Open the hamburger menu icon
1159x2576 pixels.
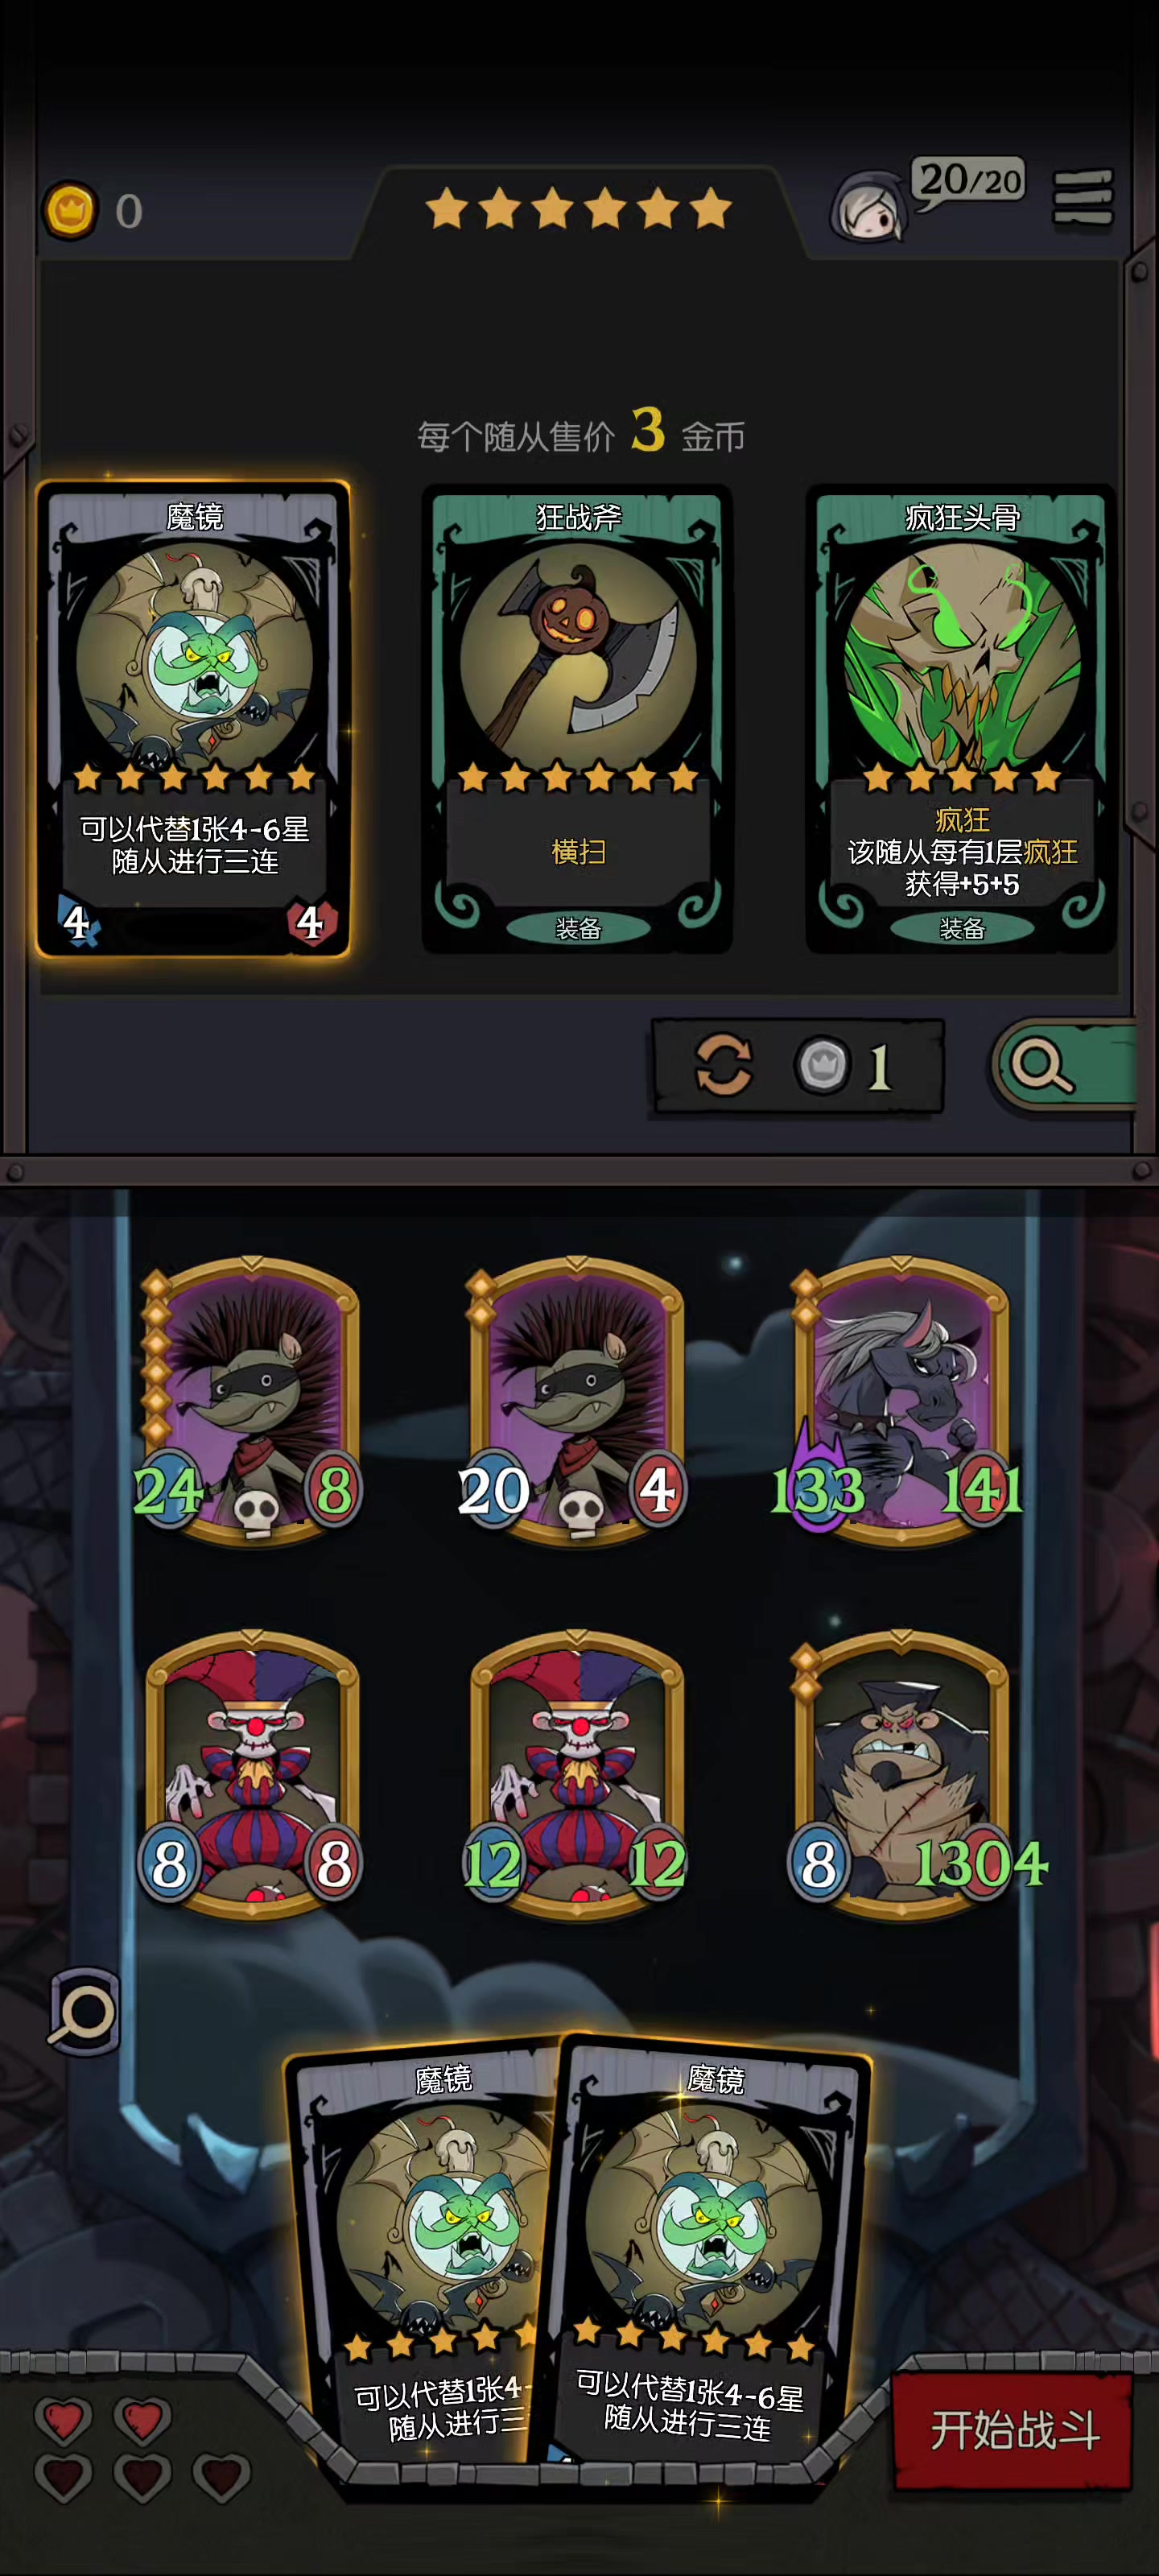[1083, 198]
